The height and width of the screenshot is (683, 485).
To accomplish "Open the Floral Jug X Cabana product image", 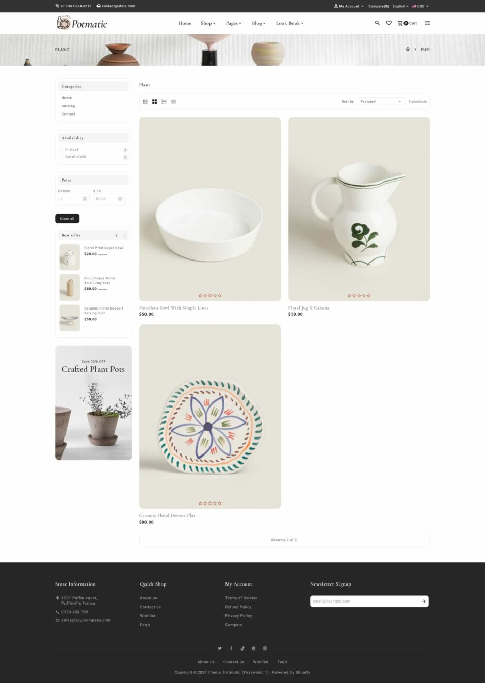I will [359, 209].
